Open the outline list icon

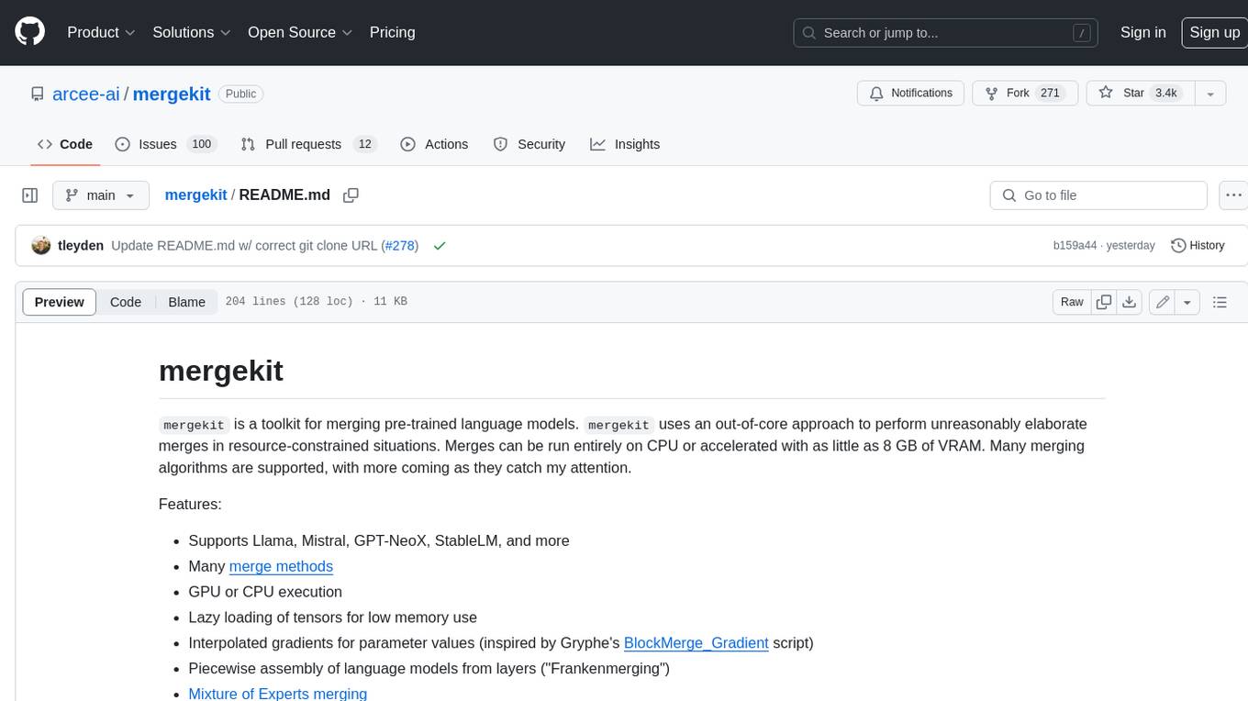1220,302
